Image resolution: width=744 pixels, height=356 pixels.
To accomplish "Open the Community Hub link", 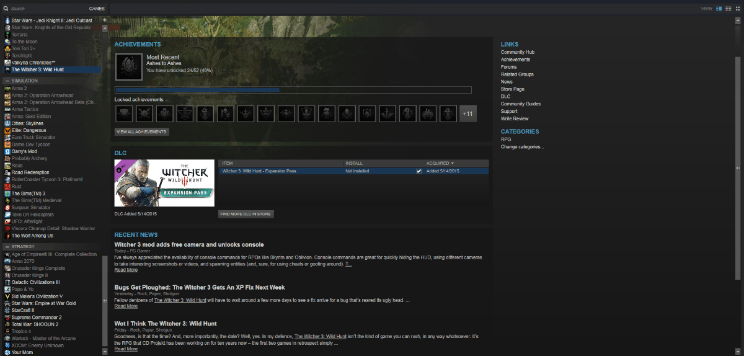I will point(518,52).
